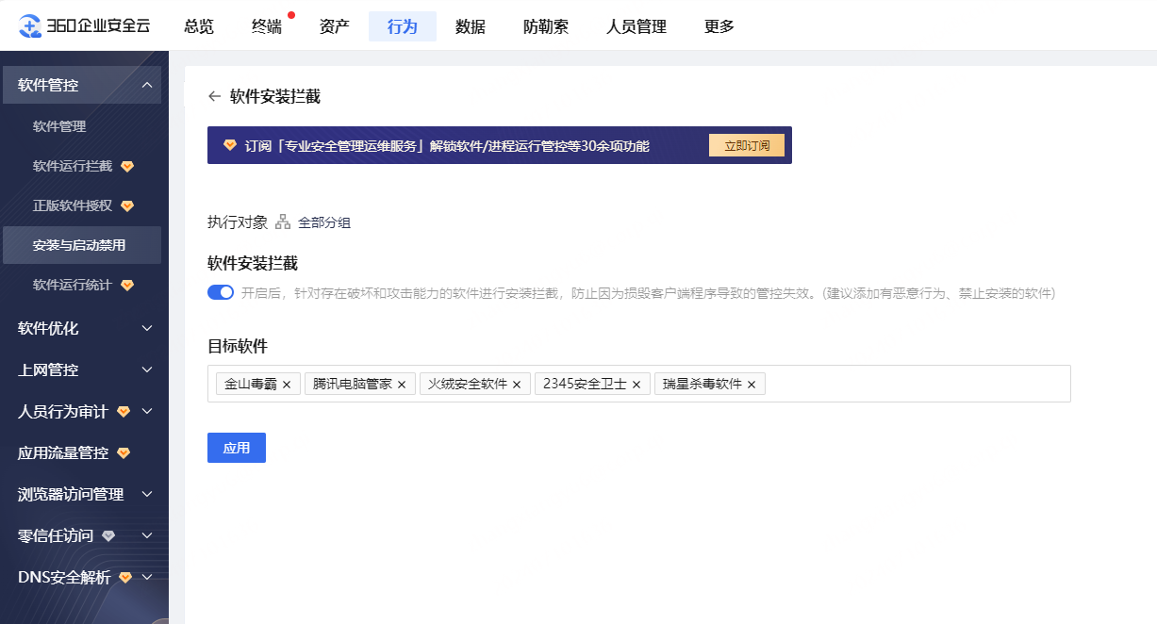Click the 全部分组 execution target
The image size is (1157, 624).
tap(324, 222)
